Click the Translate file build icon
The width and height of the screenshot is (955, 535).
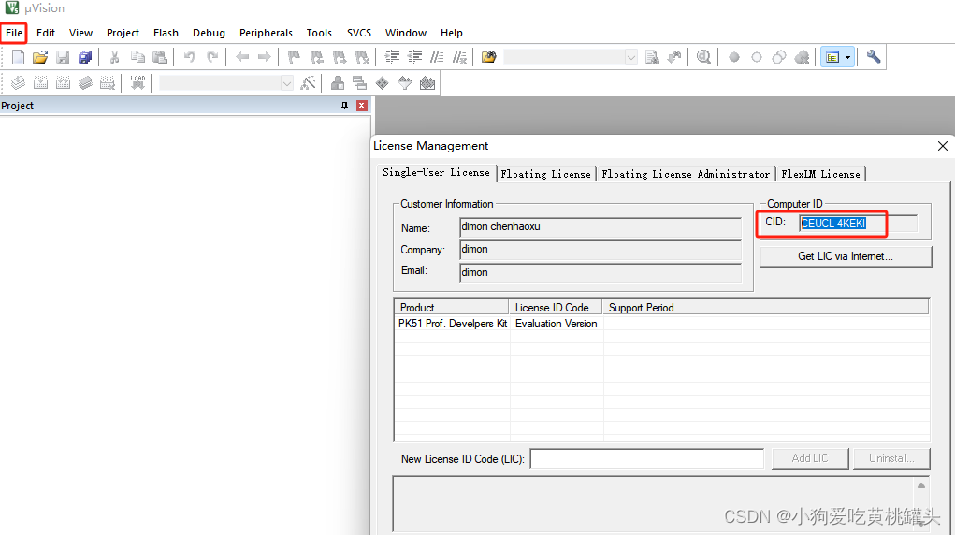coord(19,83)
